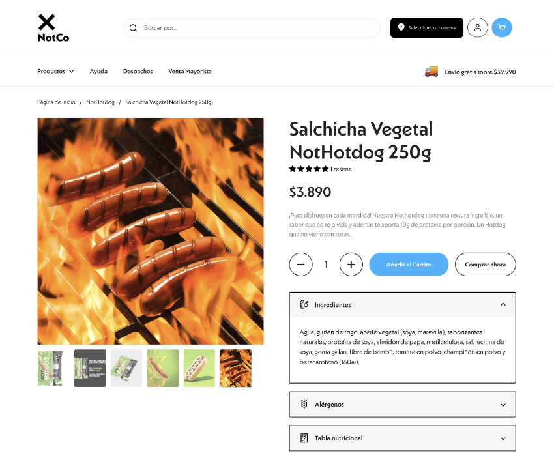Select the hot dog in bun thumbnail
Viewport: 554px width, 473px height.
pyautogui.click(x=199, y=368)
